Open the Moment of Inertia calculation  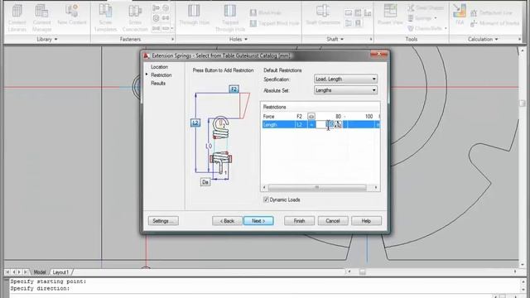[x=494, y=23]
